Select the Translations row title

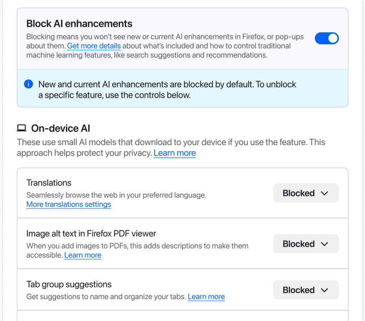click(x=49, y=183)
